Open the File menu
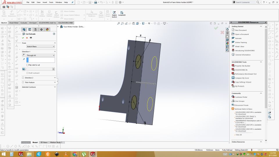 point(28,2)
